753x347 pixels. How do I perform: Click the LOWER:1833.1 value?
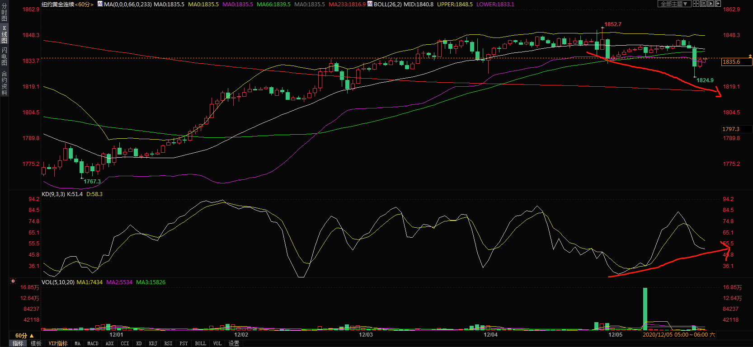[x=495, y=4]
